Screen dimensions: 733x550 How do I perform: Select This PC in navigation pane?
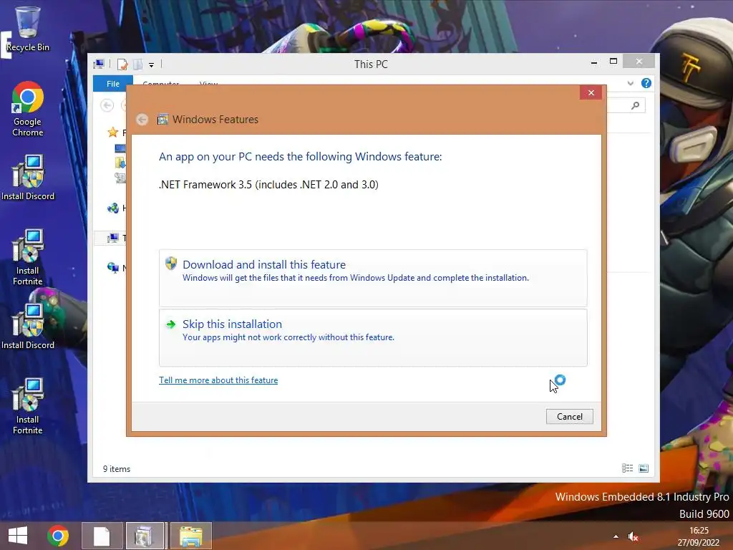point(112,238)
